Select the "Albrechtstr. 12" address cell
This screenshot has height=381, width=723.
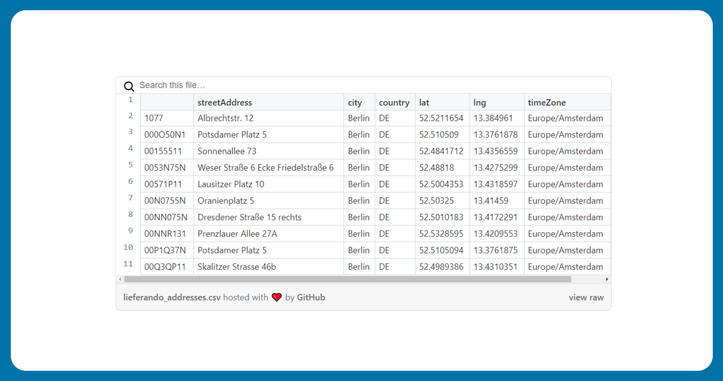coord(226,118)
